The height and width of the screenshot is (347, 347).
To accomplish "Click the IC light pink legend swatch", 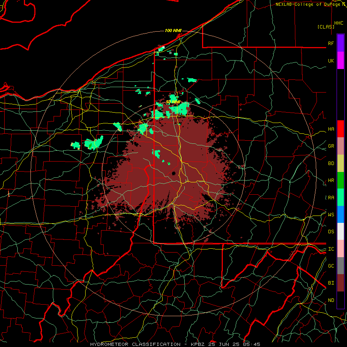I will point(340,249).
